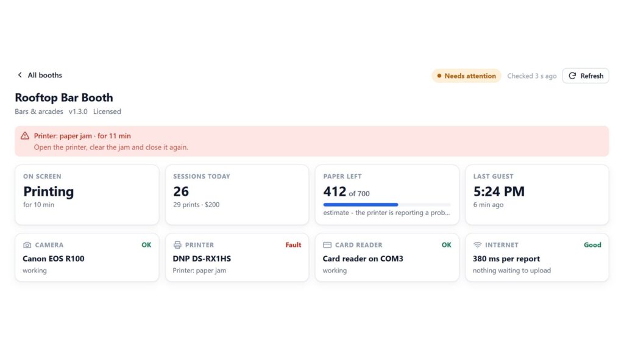Click the card icon on the Card Reader card
The width and height of the screenshot is (624, 351).
327,245
